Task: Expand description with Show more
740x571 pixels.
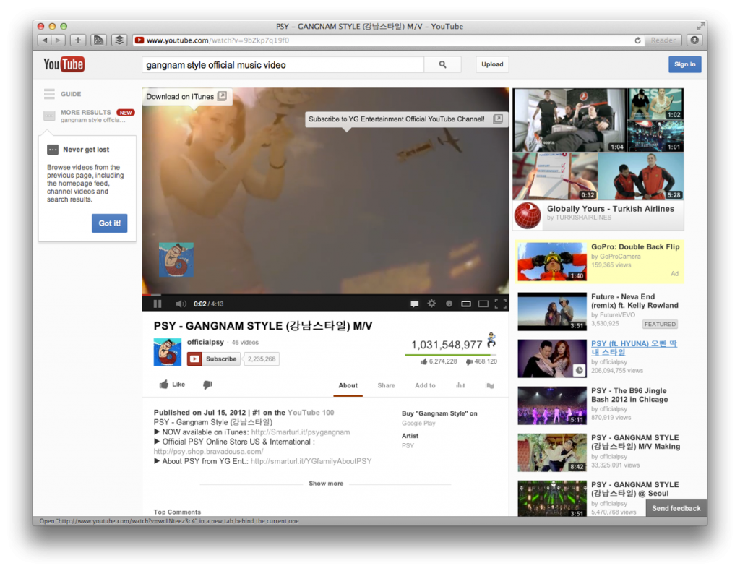Action: 326,484
